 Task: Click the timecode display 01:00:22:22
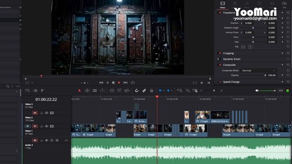click(46, 99)
